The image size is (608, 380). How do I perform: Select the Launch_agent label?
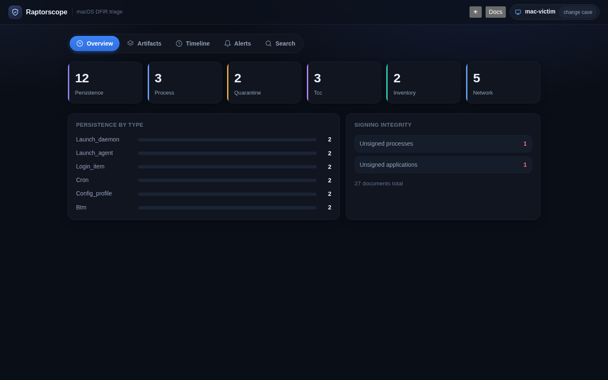coord(95,153)
